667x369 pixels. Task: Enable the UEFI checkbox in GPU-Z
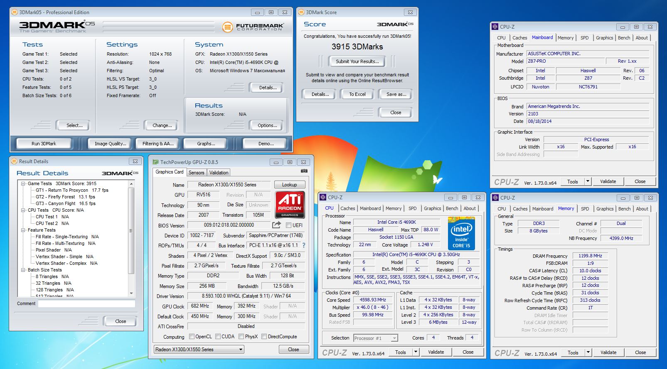click(x=288, y=225)
